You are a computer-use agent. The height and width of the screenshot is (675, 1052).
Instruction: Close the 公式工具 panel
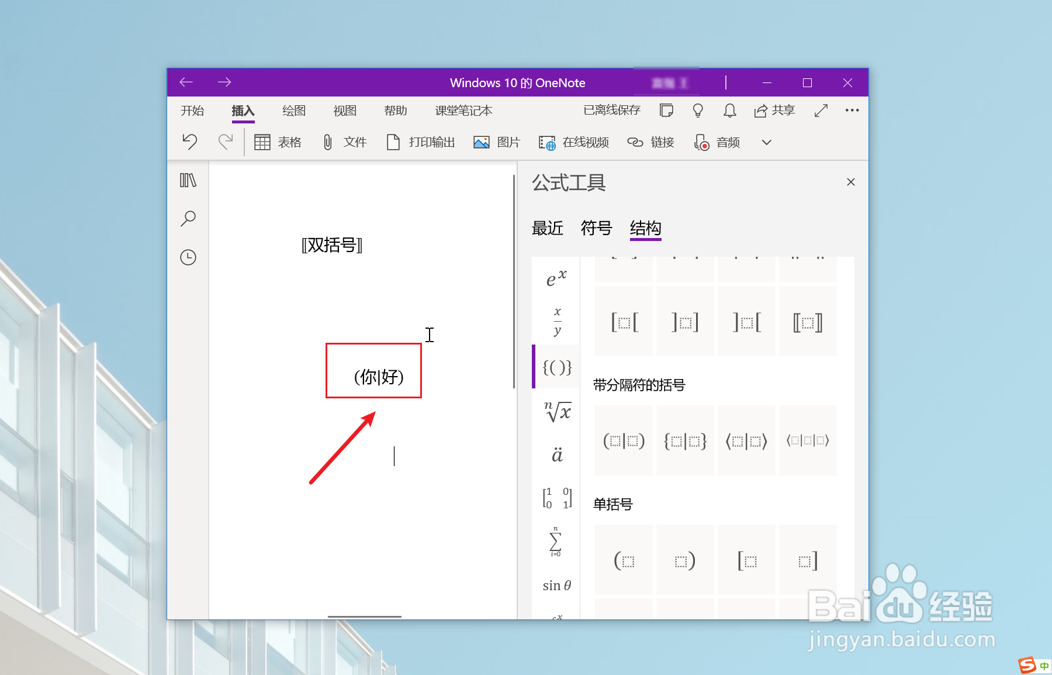(851, 182)
